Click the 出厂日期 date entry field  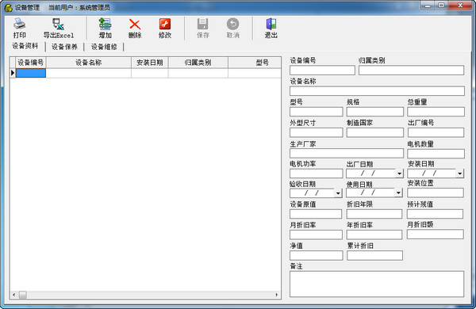tap(371, 174)
